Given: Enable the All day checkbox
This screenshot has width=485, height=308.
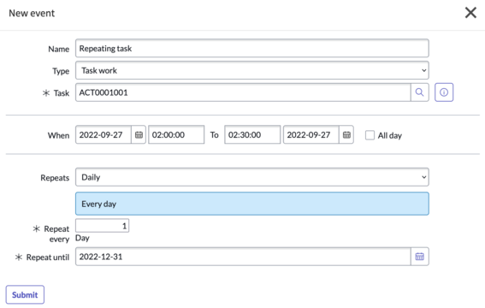Looking at the screenshot, I should [370, 135].
